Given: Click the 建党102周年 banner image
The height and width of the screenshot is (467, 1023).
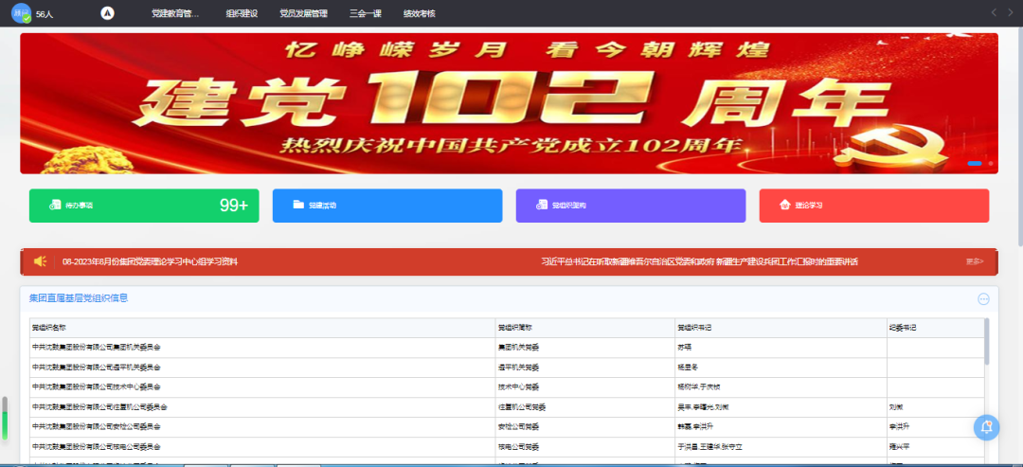Looking at the screenshot, I should (x=509, y=103).
